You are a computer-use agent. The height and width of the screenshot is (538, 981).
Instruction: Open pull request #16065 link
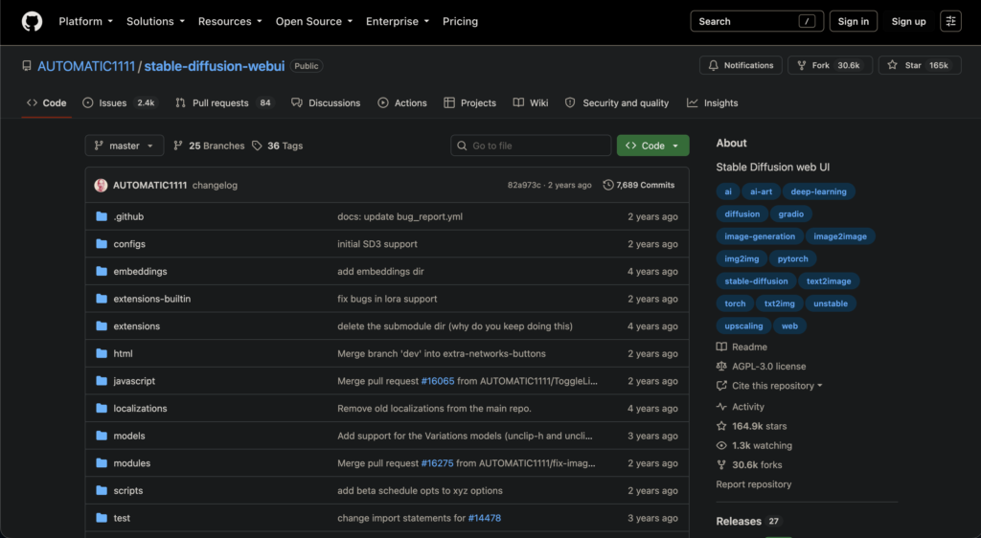coord(437,381)
